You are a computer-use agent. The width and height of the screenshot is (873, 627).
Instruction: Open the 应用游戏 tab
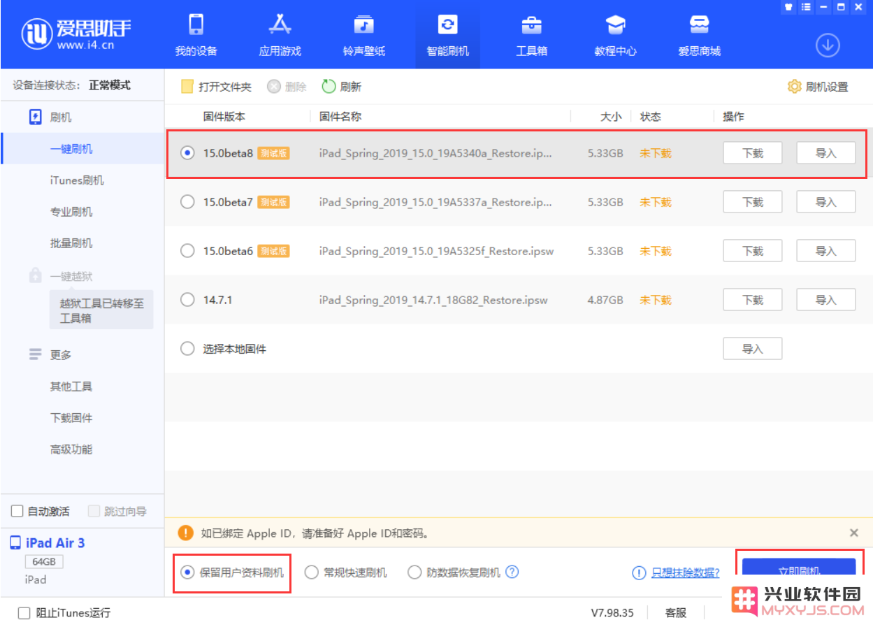click(x=280, y=35)
